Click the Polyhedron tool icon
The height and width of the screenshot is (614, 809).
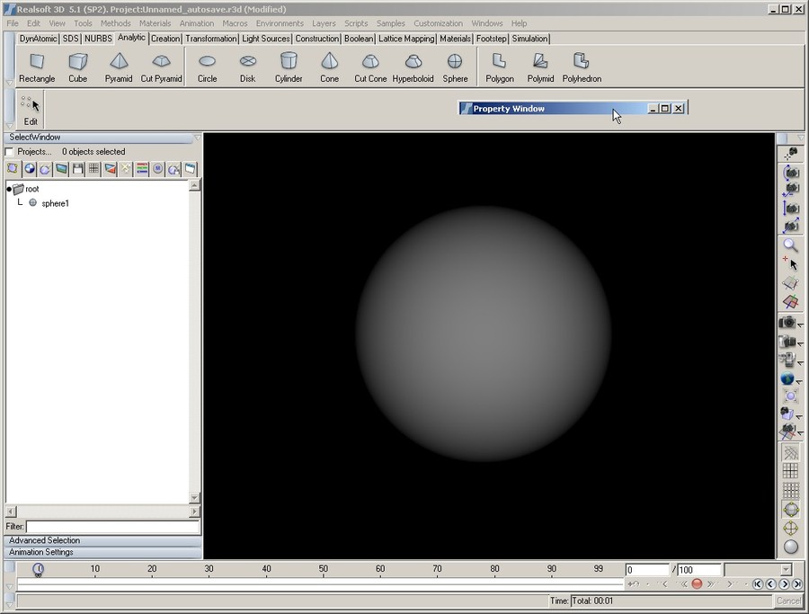click(x=582, y=61)
